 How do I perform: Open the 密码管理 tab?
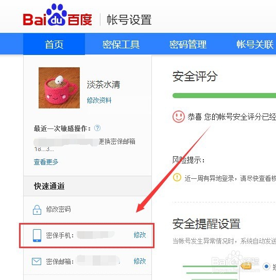click(x=188, y=44)
